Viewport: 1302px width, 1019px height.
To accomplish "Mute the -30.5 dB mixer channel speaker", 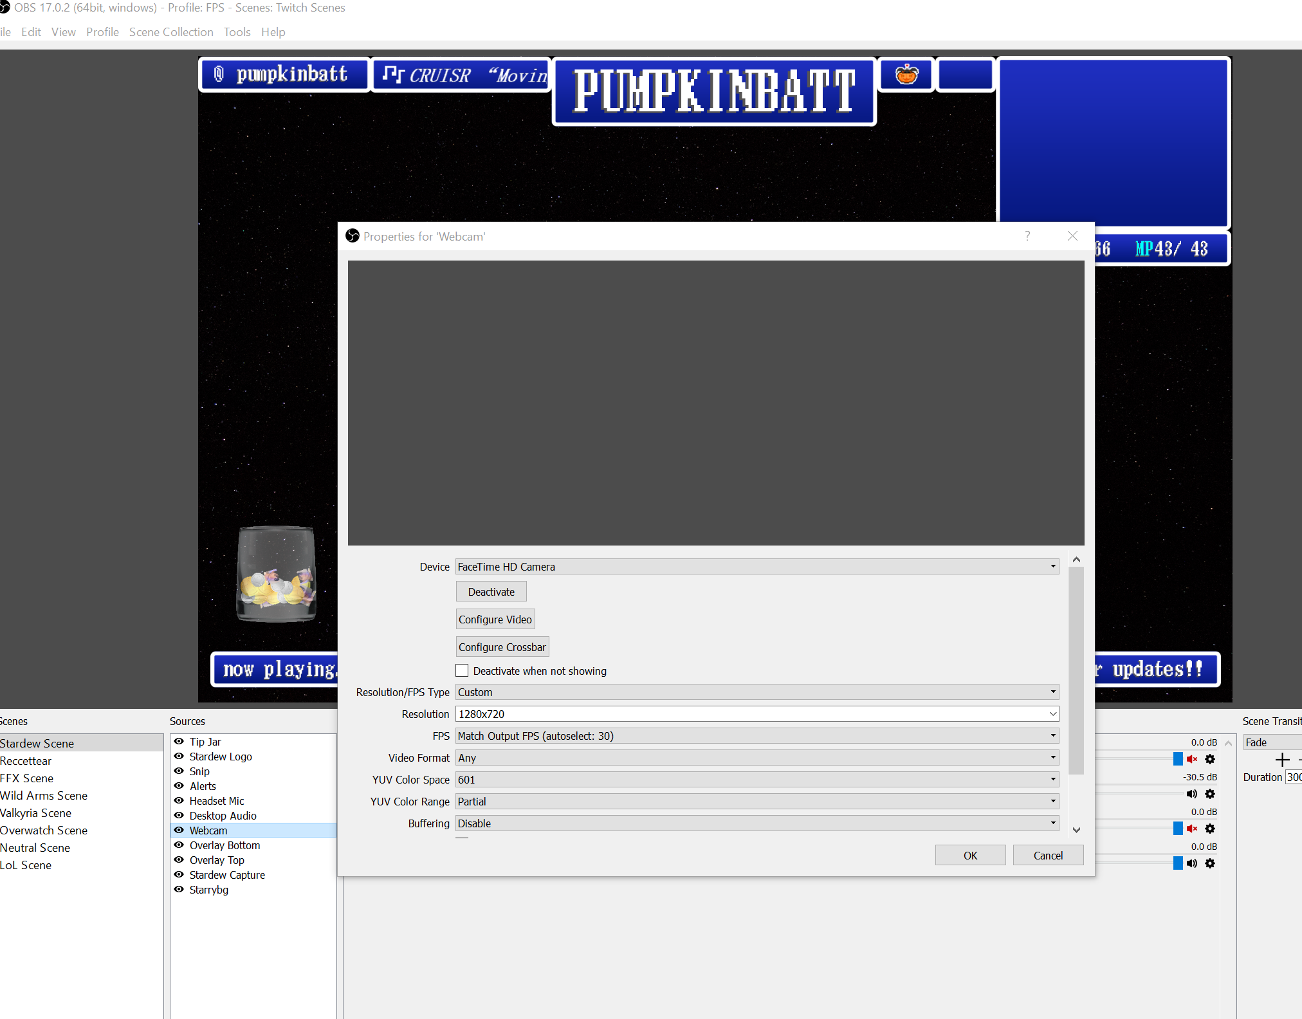I will point(1191,794).
